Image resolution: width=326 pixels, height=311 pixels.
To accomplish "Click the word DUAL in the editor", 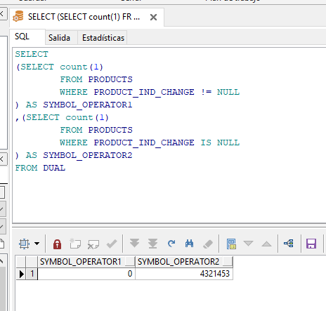I will pos(54,168).
